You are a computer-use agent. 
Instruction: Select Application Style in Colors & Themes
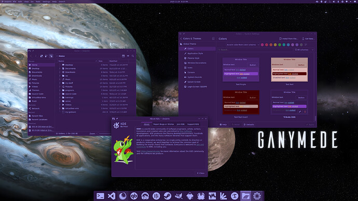tap(197, 53)
